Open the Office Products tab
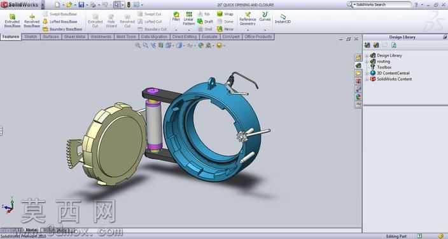 258,37
